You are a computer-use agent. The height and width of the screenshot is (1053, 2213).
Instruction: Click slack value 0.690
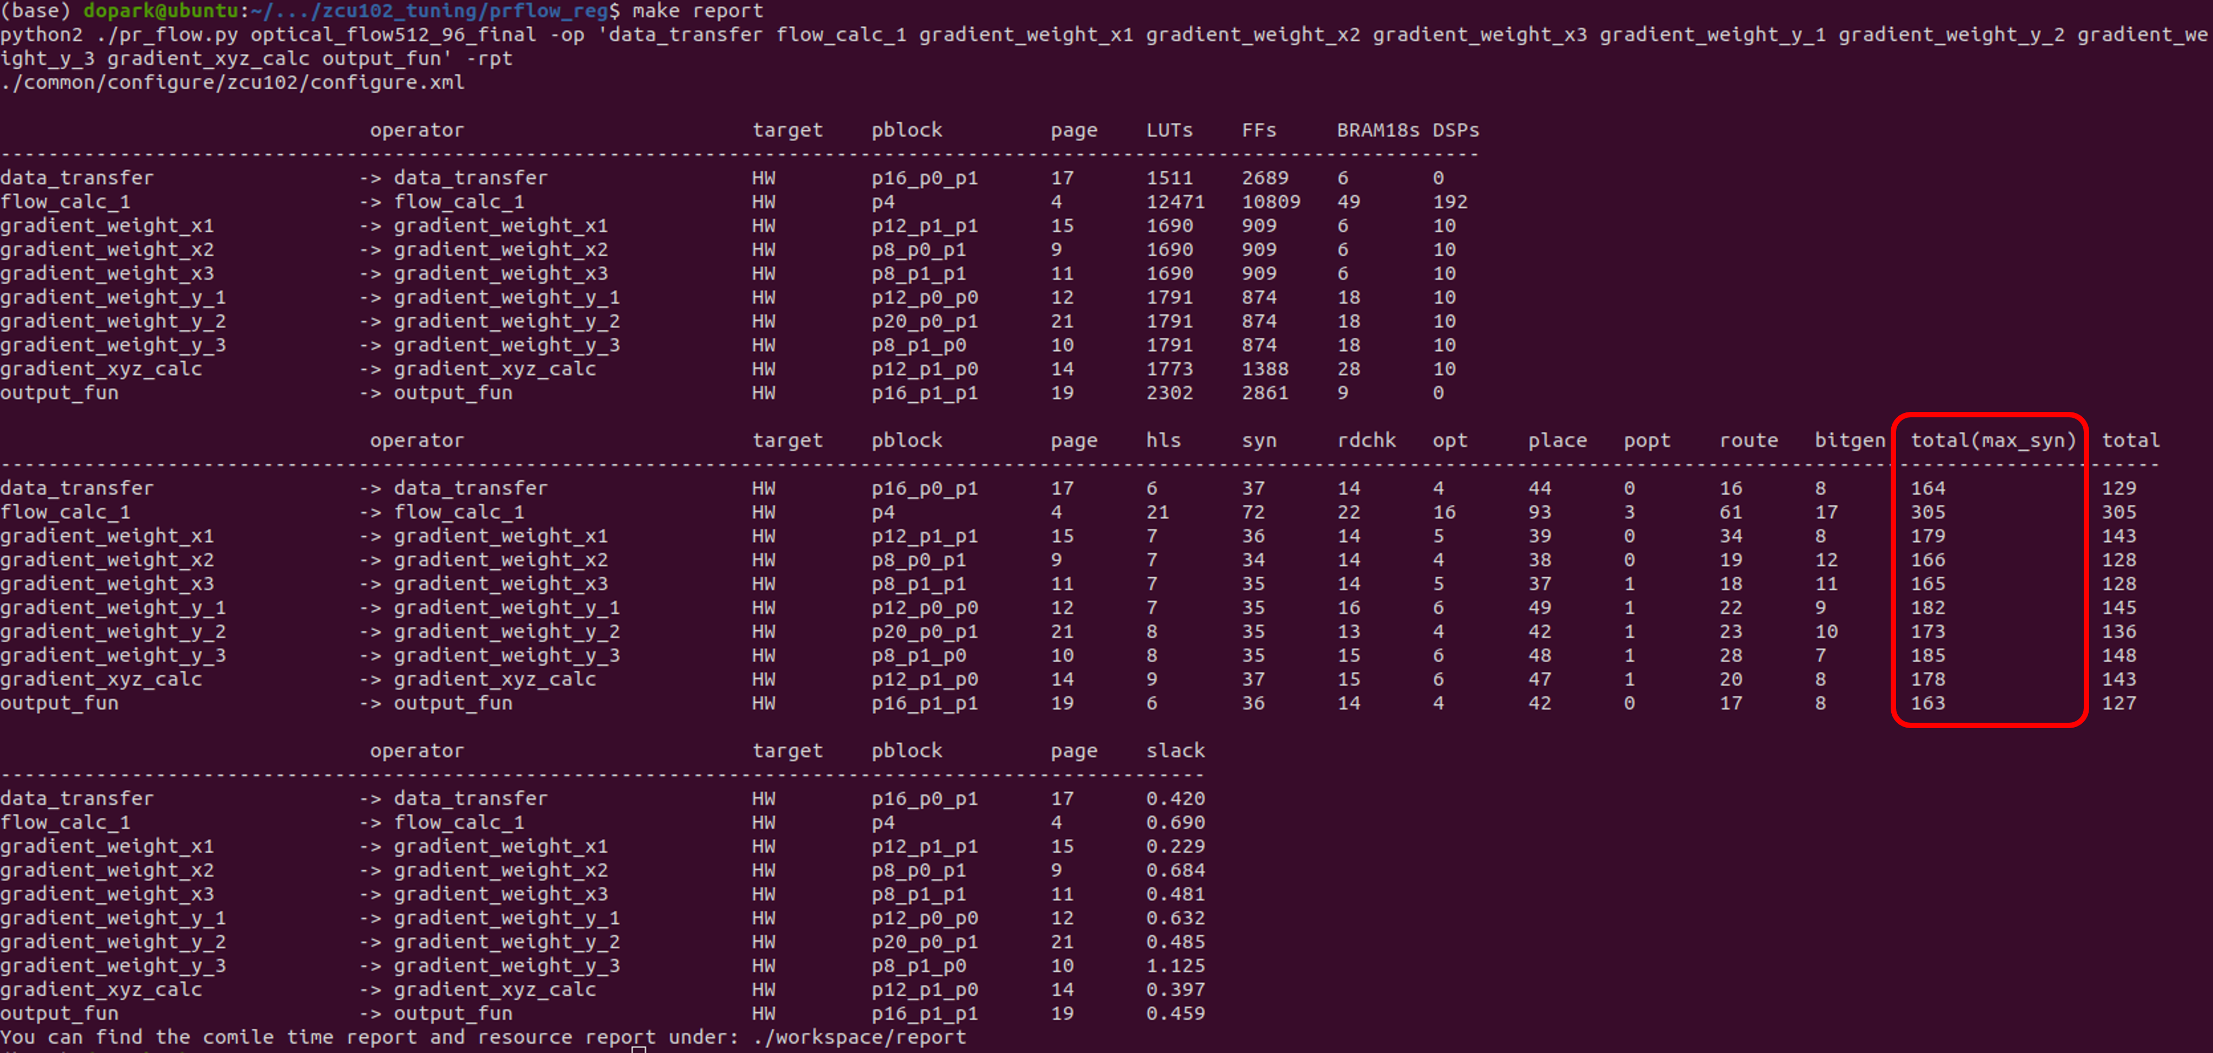pos(1175,822)
